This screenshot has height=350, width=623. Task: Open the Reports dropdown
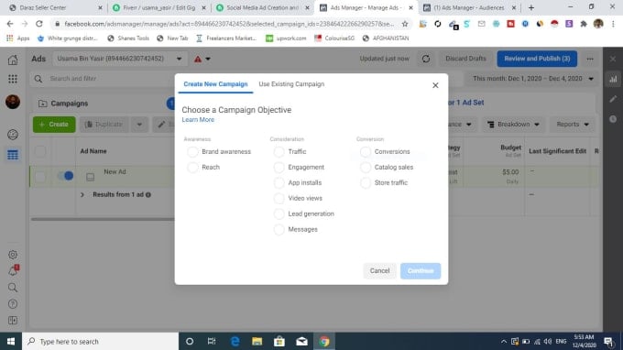(x=572, y=125)
